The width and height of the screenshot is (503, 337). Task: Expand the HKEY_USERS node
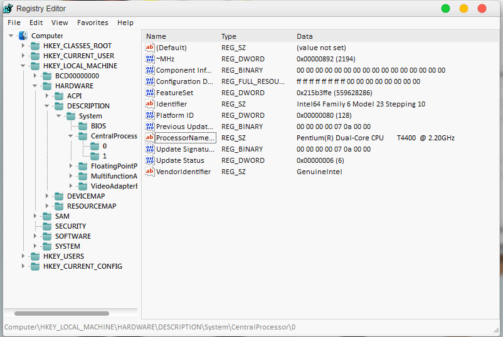pyautogui.click(x=23, y=256)
